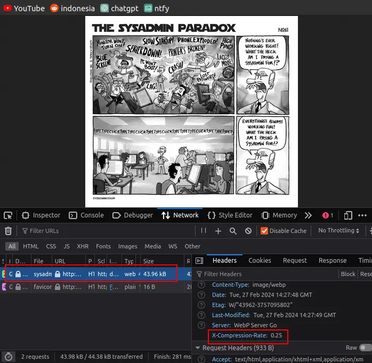Select the sysadmin webp request row
This screenshot has height=363, width=372.
click(x=95, y=274)
